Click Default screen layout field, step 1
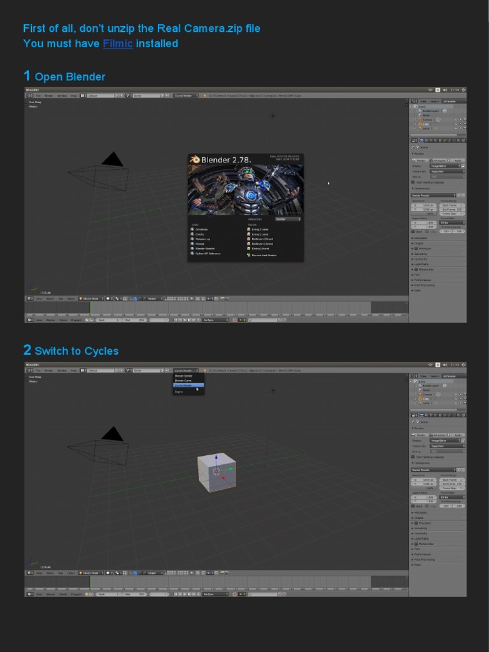 [101, 96]
